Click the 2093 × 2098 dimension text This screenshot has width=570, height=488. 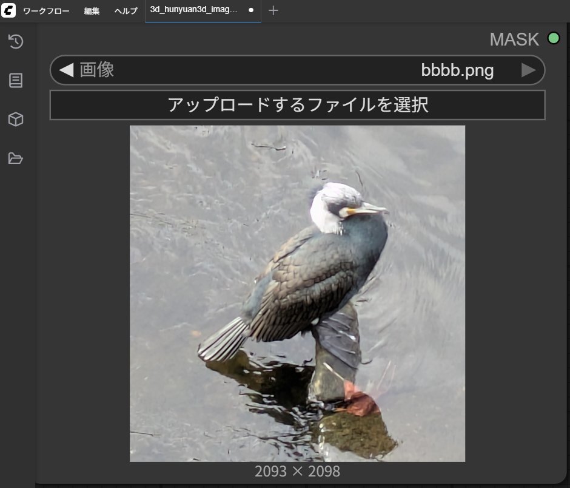tap(297, 471)
